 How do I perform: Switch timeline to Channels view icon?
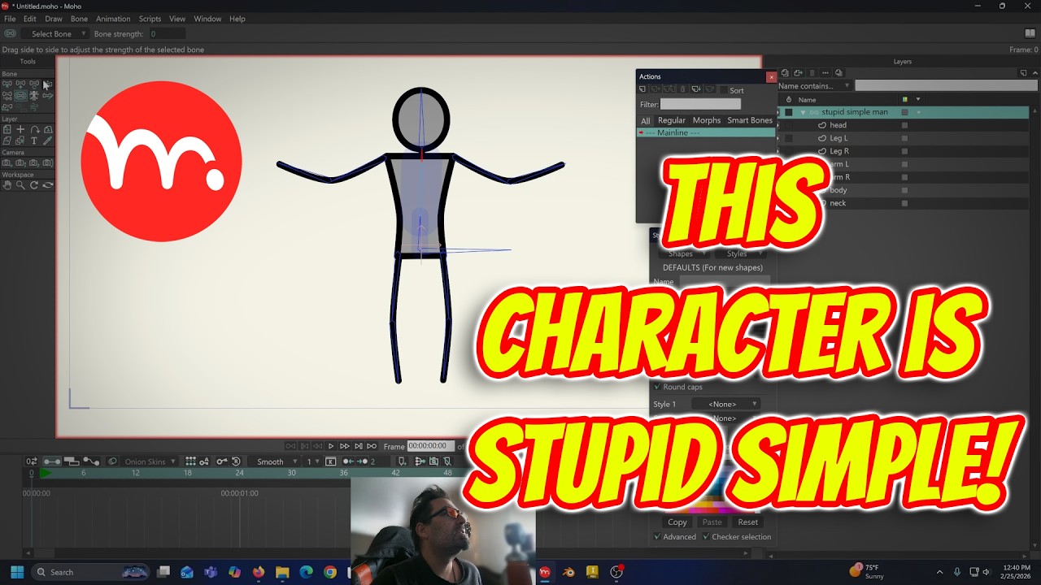[x=52, y=461]
